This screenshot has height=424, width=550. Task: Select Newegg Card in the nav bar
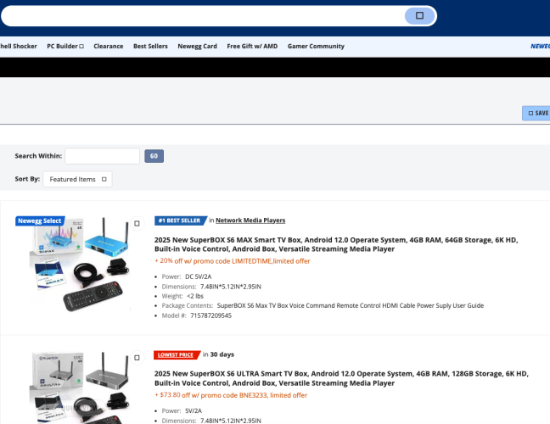click(197, 46)
